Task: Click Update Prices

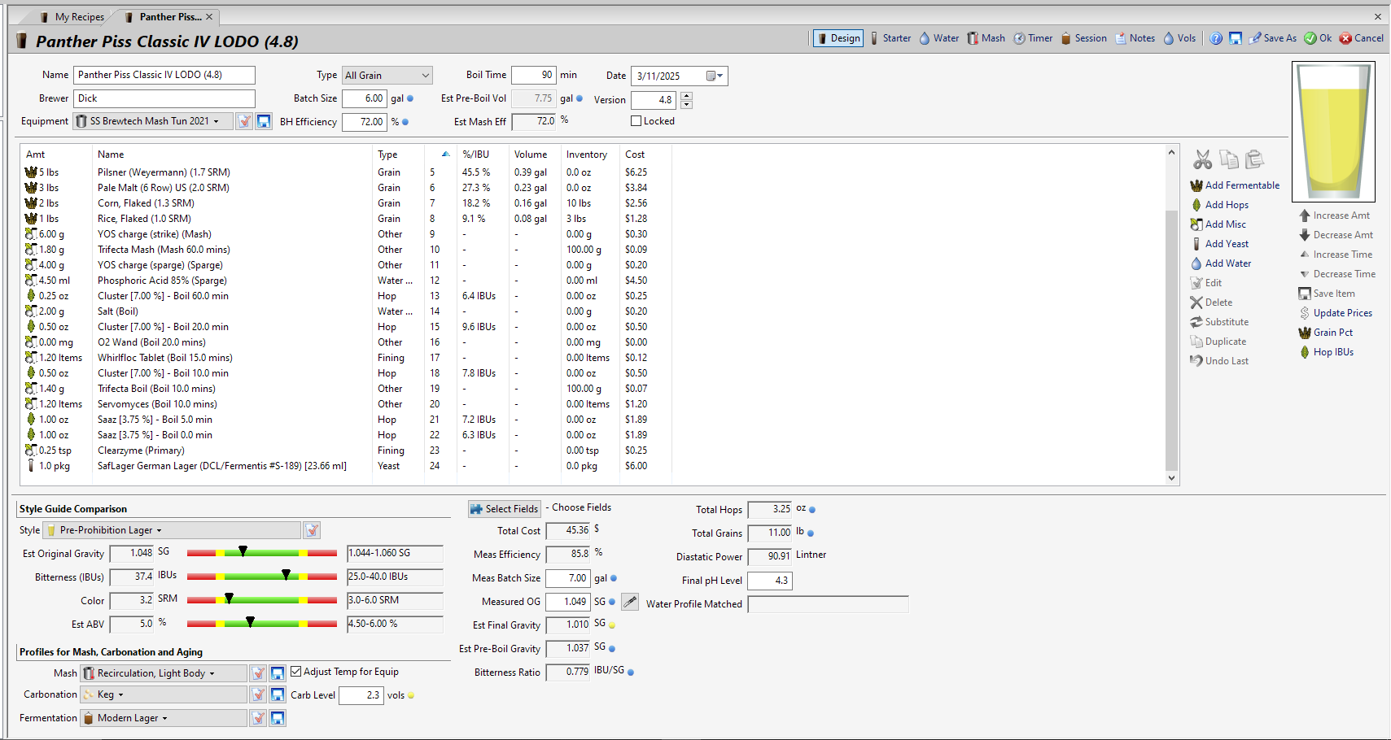Action: 1335,313
